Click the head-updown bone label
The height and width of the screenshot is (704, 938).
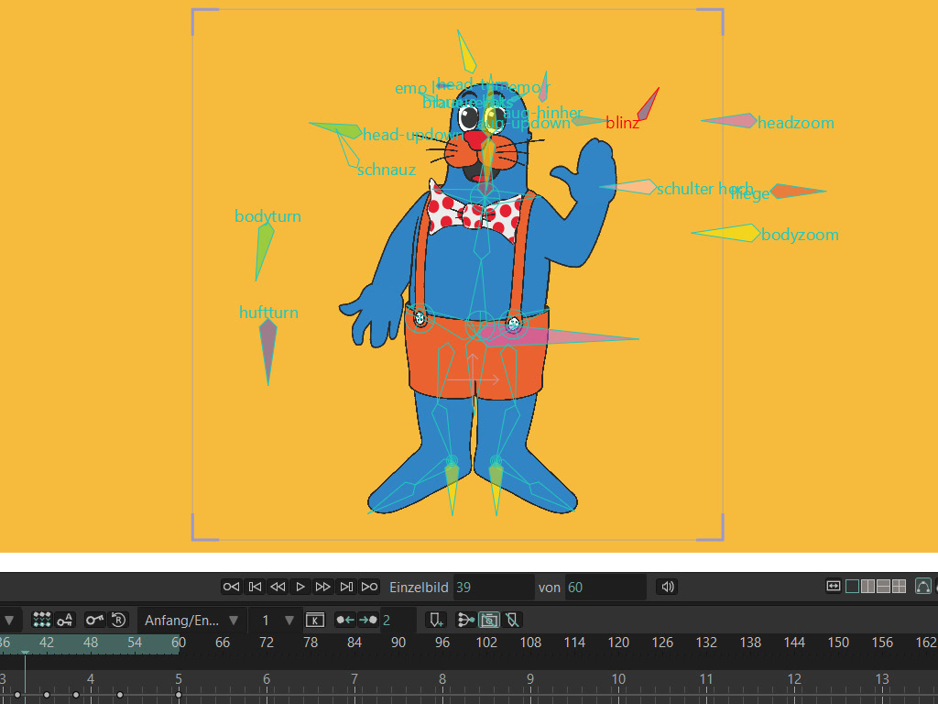(x=411, y=136)
